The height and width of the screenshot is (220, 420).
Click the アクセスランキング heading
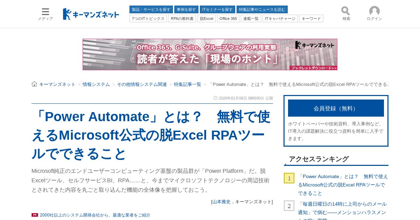318,159
